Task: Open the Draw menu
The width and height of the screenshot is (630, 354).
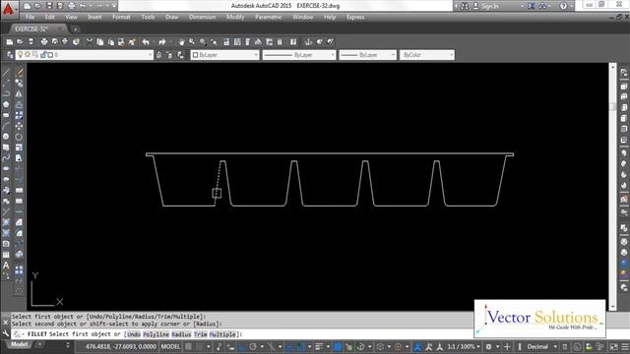Action: [x=171, y=17]
